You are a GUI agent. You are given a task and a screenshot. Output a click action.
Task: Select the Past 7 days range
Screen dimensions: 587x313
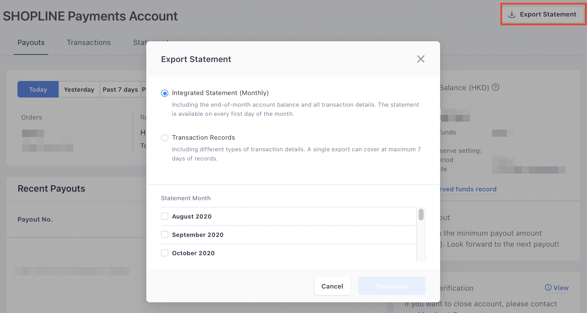click(x=120, y=89)
